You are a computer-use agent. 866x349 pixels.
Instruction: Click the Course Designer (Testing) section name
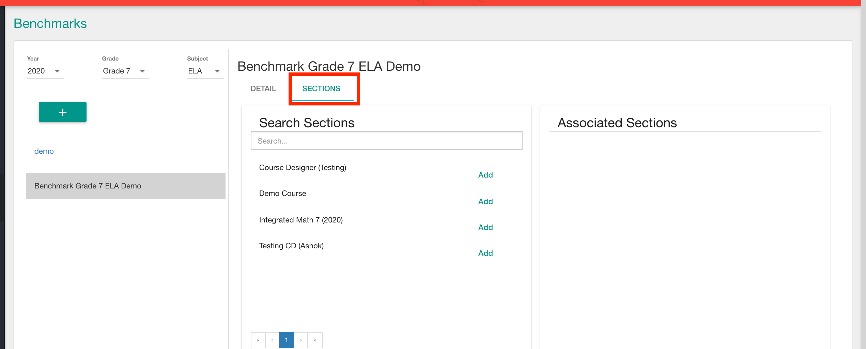[303, 168]
